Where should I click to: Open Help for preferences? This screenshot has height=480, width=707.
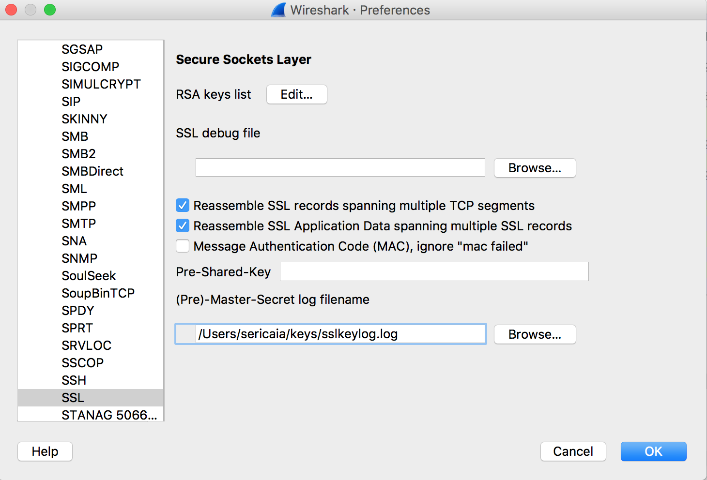[x=45, y=451]
